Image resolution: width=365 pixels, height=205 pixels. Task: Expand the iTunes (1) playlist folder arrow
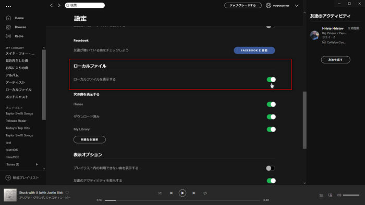pos(37,164)
